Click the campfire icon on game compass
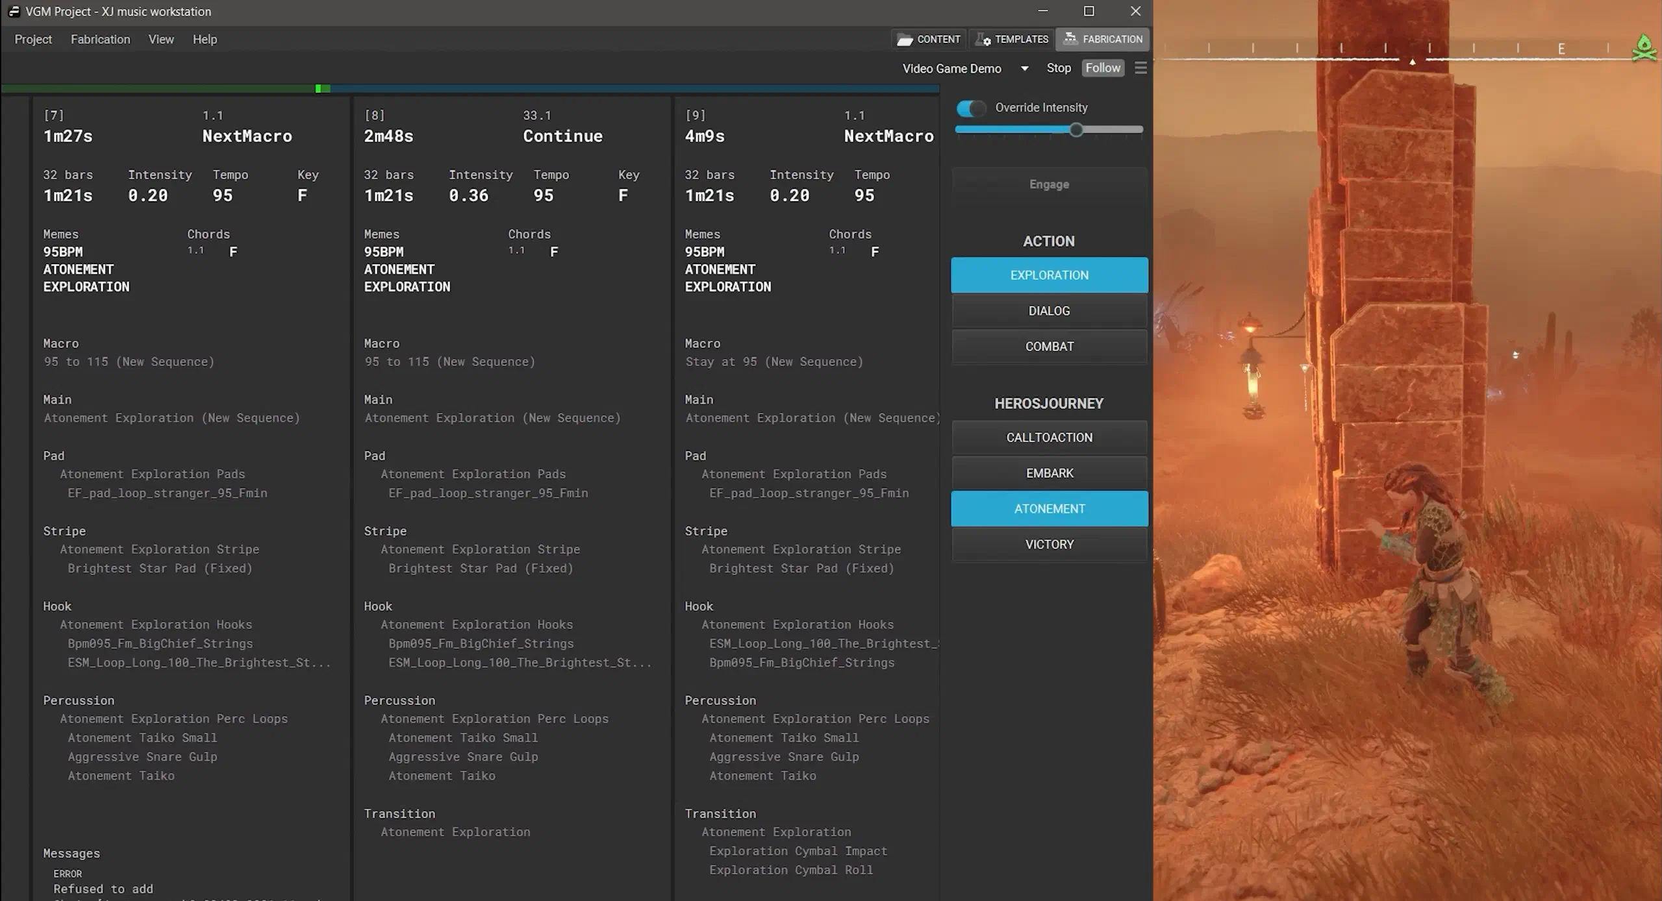1662x901 pixels. point(1644,48)
